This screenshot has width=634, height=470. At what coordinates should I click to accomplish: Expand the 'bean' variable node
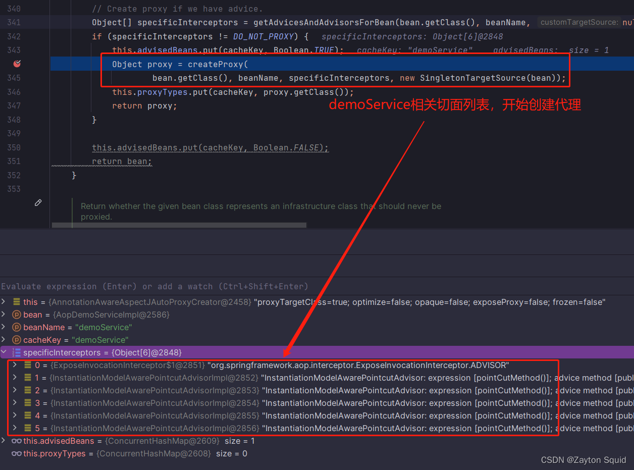click(x=4, y=315)
